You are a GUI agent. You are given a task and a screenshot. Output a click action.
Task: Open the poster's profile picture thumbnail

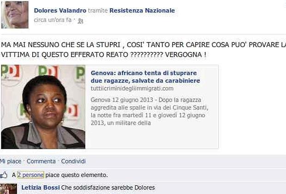tap(15, 15)
